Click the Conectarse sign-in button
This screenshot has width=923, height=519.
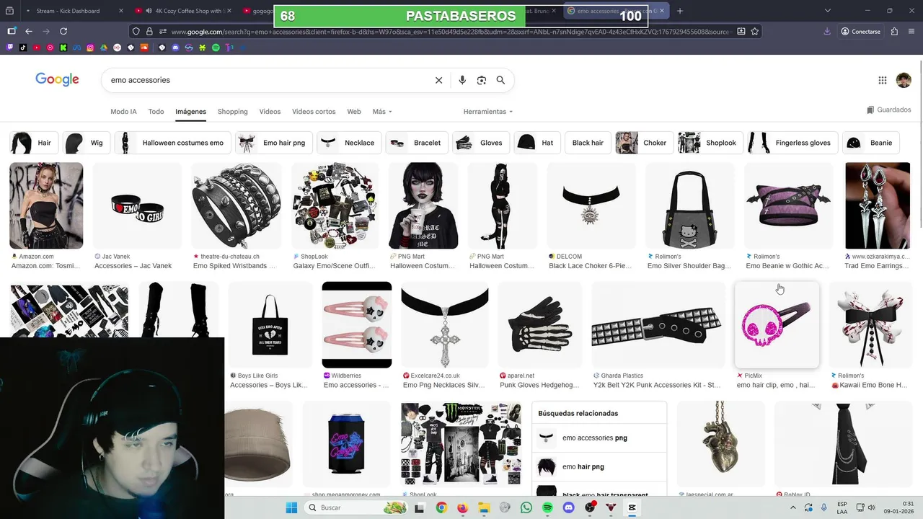point(860,31)
